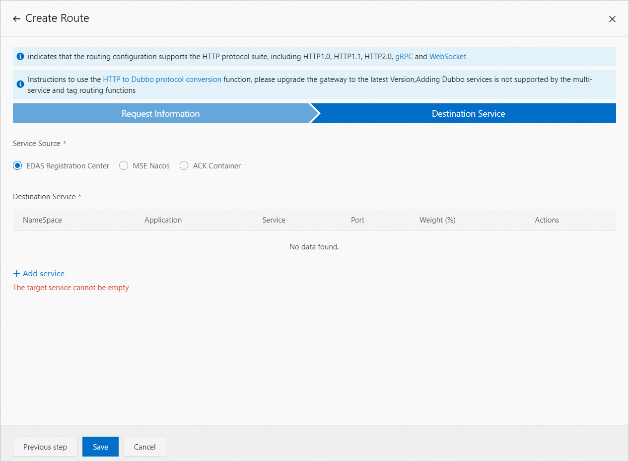Click the plus icon beside Add service

pos(17,273)
